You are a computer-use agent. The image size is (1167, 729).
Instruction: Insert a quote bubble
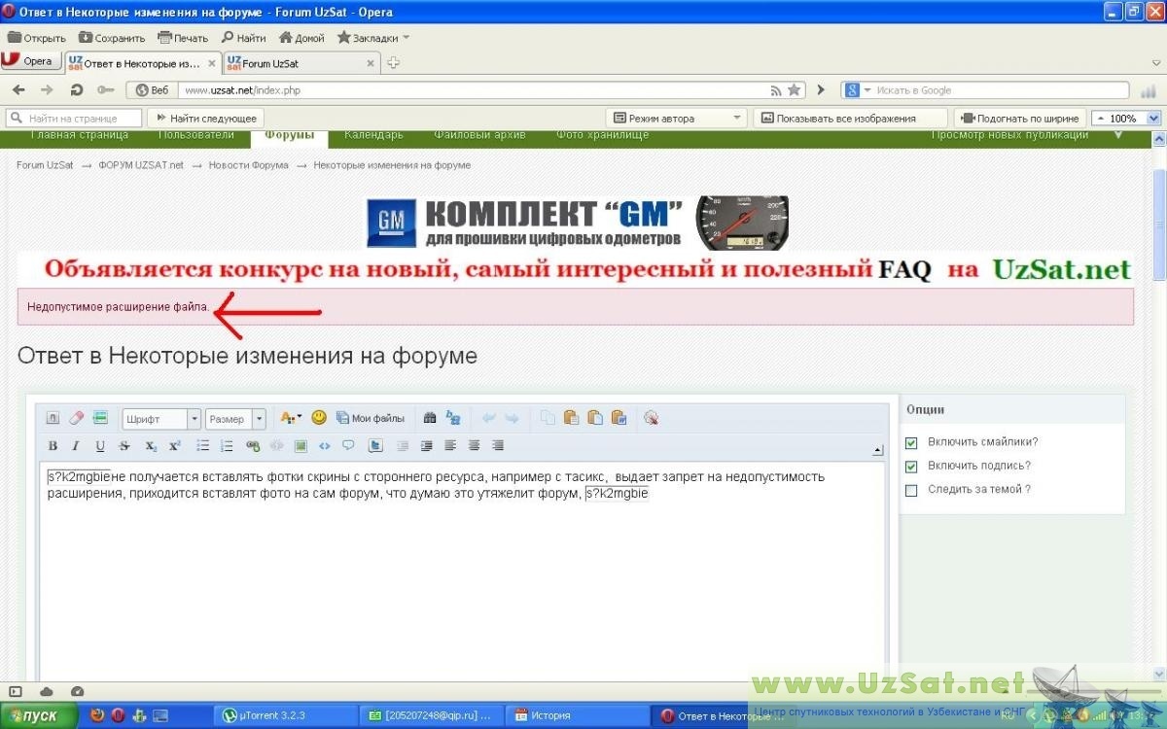(348, 446)
